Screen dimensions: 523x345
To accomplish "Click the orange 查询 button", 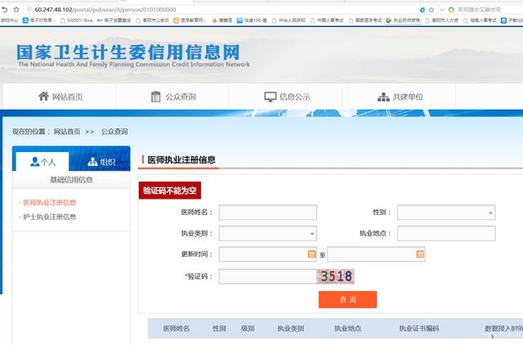I will [347, 299].
